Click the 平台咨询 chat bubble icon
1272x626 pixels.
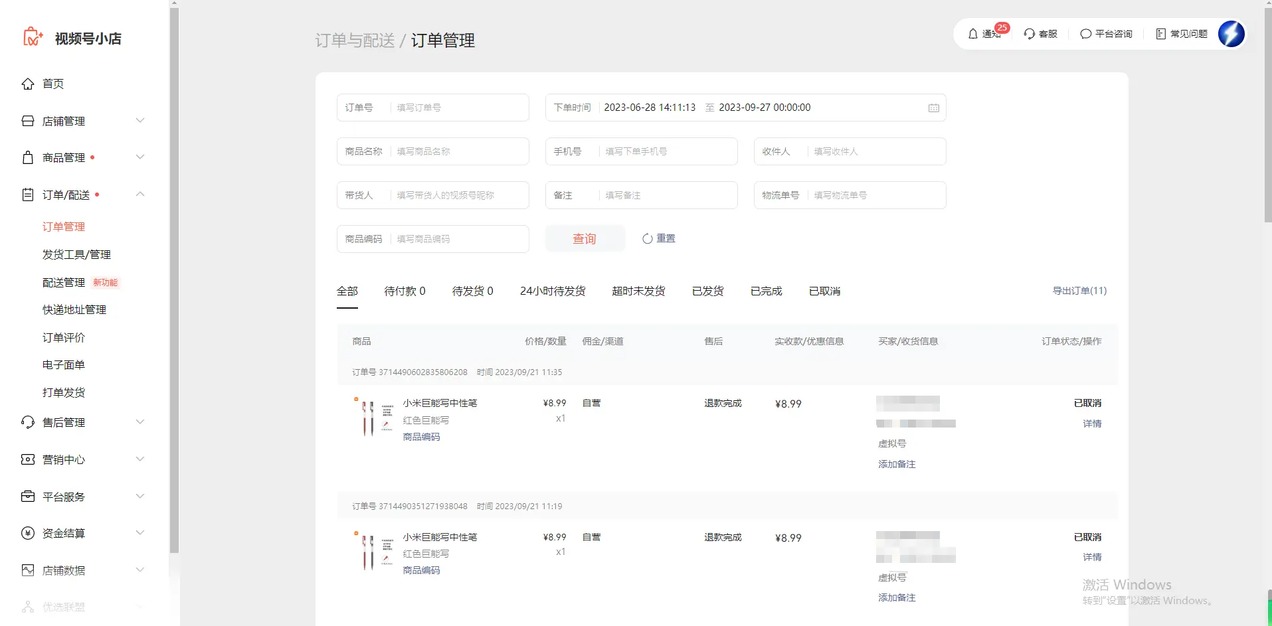click(x=1085, y=34)
